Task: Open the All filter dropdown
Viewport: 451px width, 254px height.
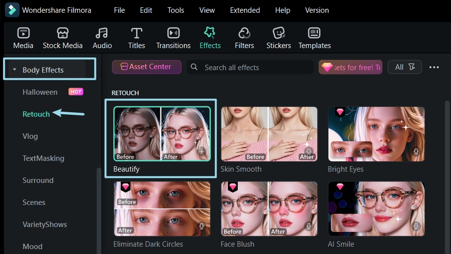Action: point(404,67)
